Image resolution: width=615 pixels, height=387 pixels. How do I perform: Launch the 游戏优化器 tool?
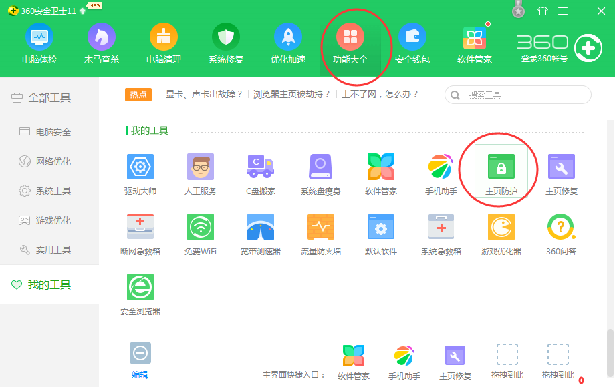pyautogui.click(x=501, y=235)
